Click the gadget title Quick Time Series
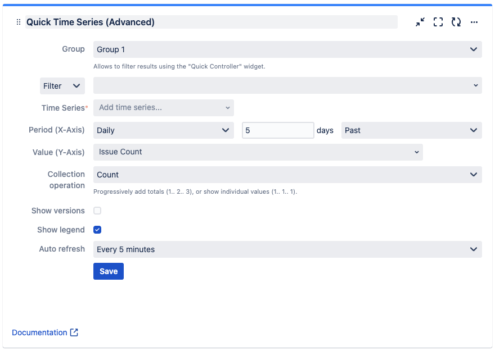 [91, 22]
